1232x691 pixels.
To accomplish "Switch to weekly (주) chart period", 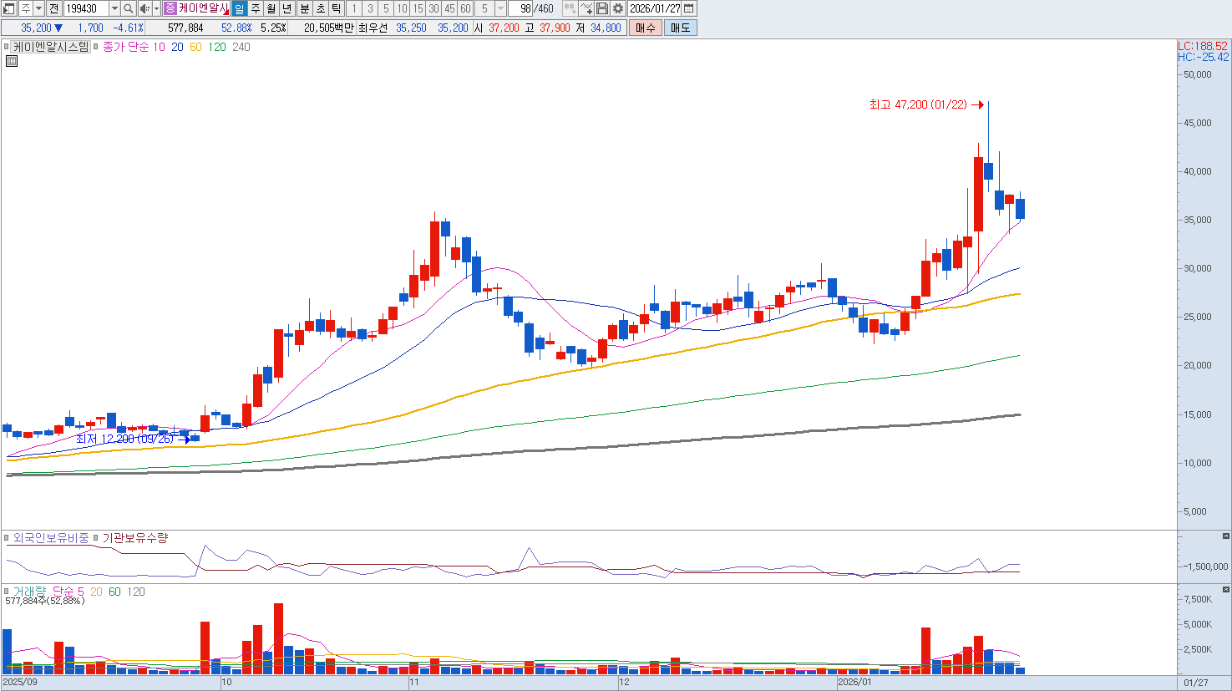I will (256, 8).
